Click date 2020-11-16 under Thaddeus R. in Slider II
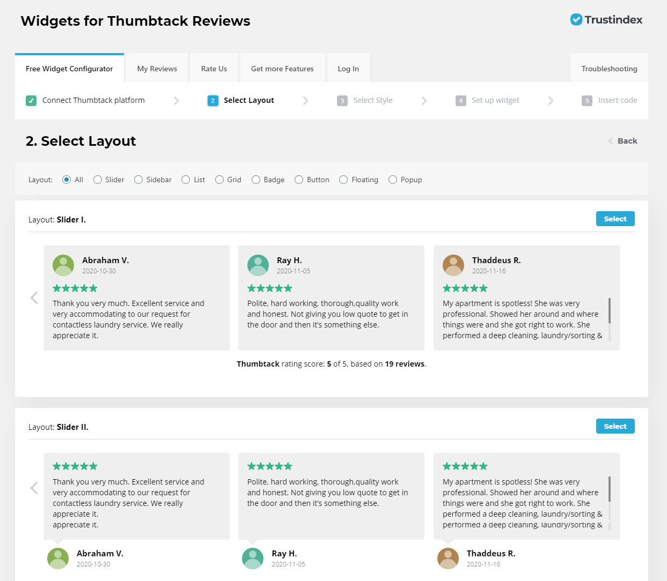The width and height of the screenshot is (667, 581). [483, 564]
